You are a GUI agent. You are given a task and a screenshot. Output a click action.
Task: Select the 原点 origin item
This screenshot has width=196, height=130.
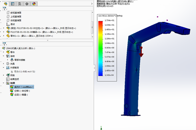[13, 24]
